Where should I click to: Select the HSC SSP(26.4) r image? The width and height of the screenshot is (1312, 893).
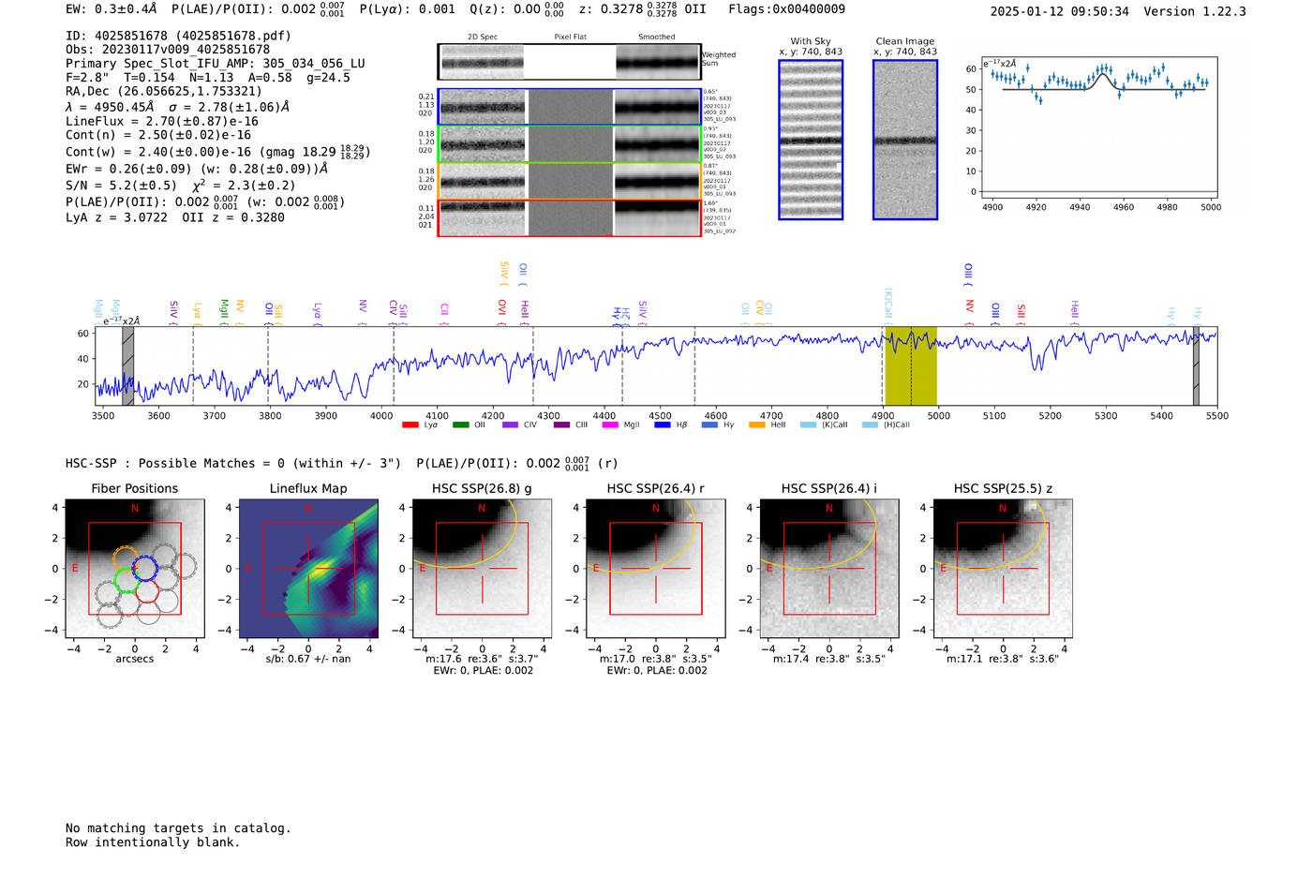click(x=655, y=569)
